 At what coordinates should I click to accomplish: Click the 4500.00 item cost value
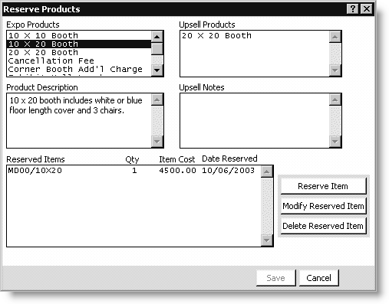(x=177, y=171)
